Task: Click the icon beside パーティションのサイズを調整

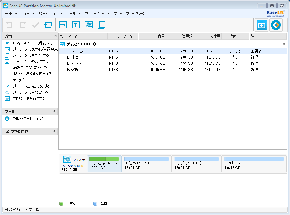Action: pyautogui.click(x=7, y=49)
